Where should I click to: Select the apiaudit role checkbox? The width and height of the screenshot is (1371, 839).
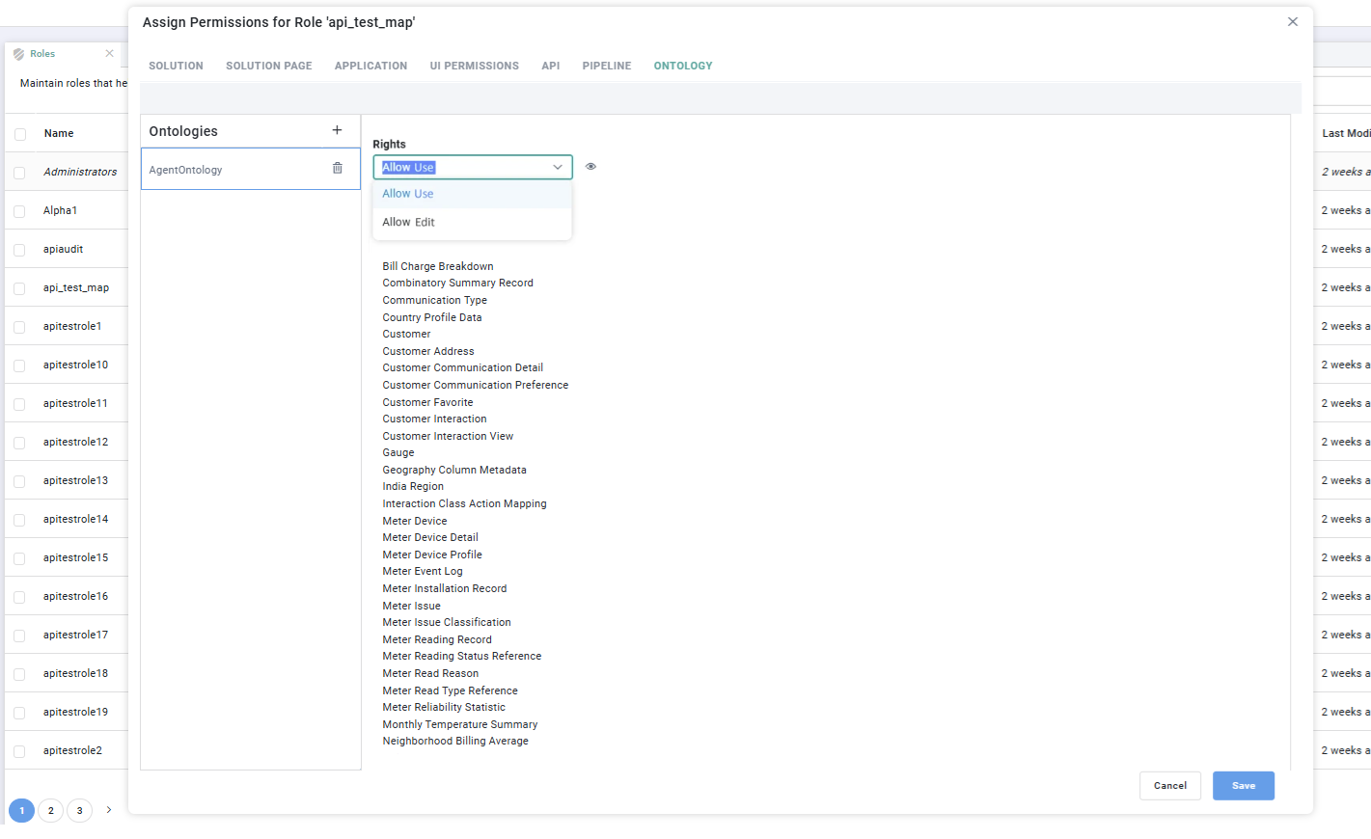point(19,250)
